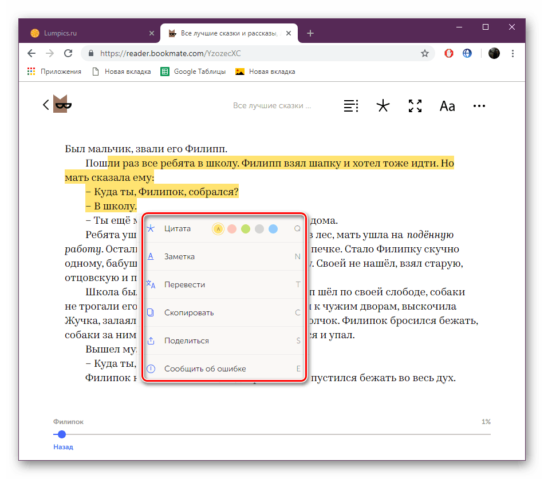Open the Aa font settings
Screen dimensions: 544x479
pos(447,106)
